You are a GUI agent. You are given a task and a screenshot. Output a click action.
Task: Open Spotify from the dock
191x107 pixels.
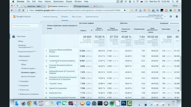(112, 103)
